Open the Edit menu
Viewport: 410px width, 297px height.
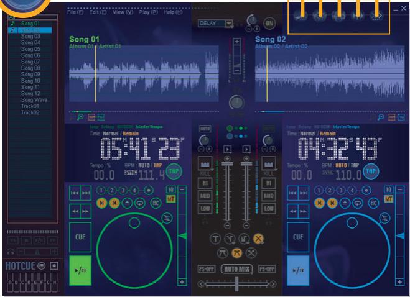tap(98, 12)
